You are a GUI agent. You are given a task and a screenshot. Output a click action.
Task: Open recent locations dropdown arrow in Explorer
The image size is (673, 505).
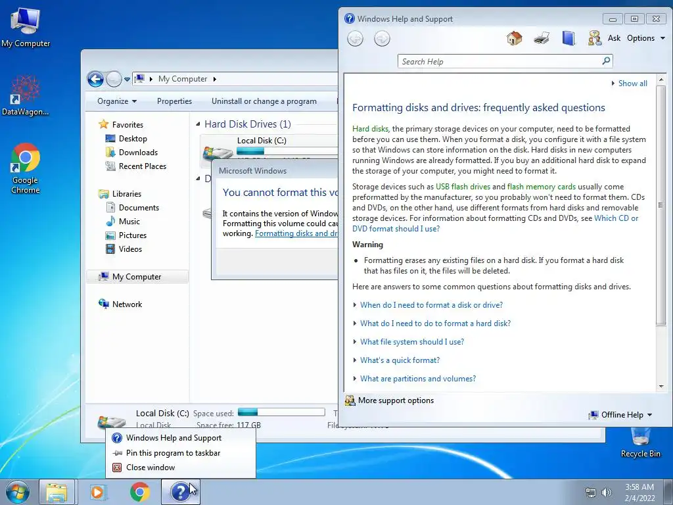pos(127,80)
